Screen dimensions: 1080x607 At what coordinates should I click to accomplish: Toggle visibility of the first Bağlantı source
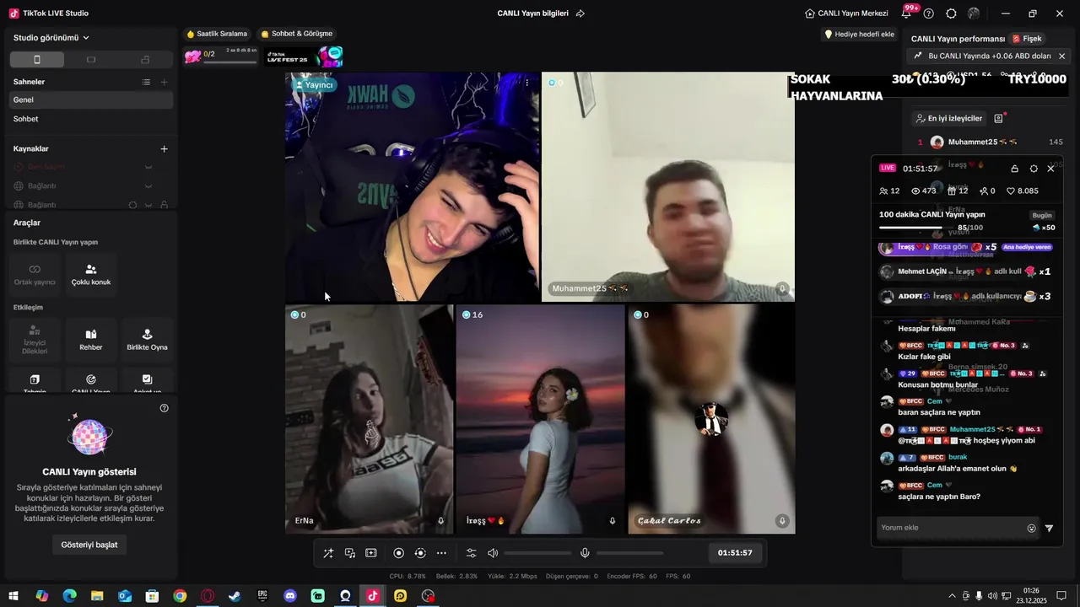148,185
